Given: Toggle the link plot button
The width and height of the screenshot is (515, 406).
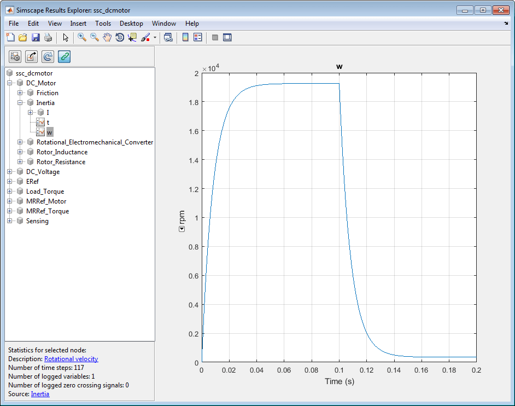Looking at the screenshot, I should click(168, 38).
